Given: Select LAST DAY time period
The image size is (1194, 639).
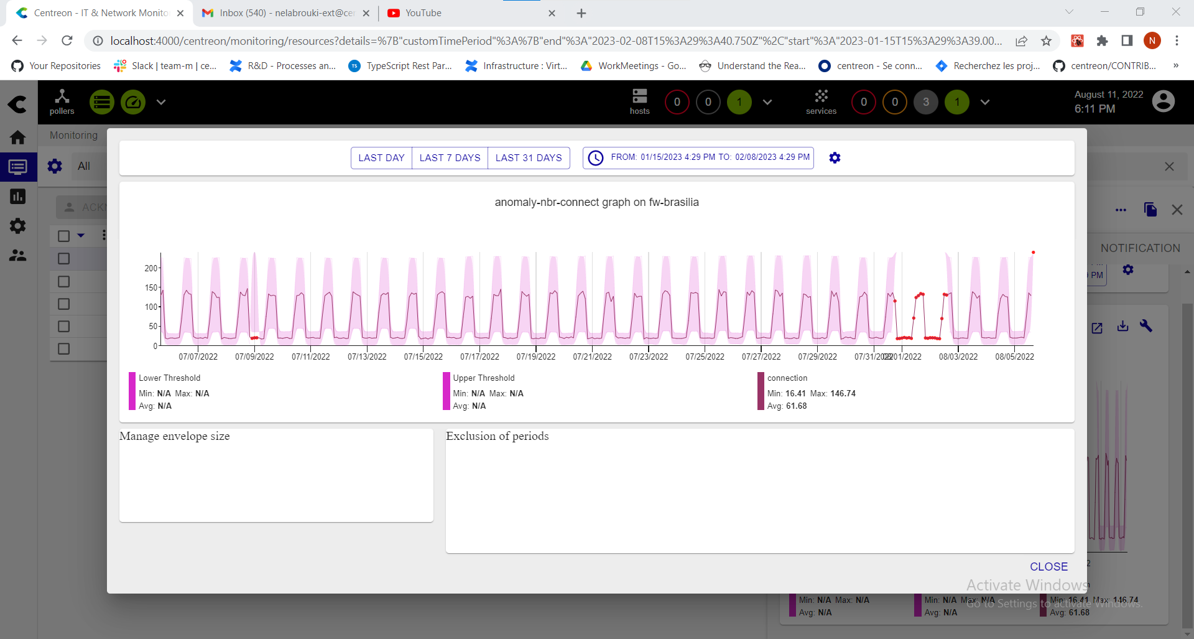Looking at the screenshot, I should (x=381, y=158).
